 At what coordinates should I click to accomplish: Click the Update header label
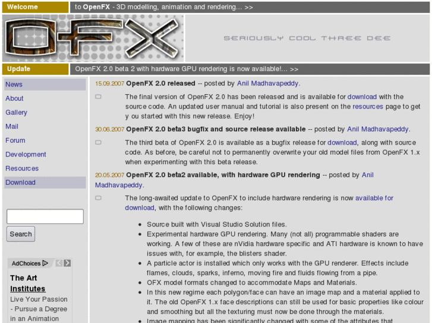(36, 69)
